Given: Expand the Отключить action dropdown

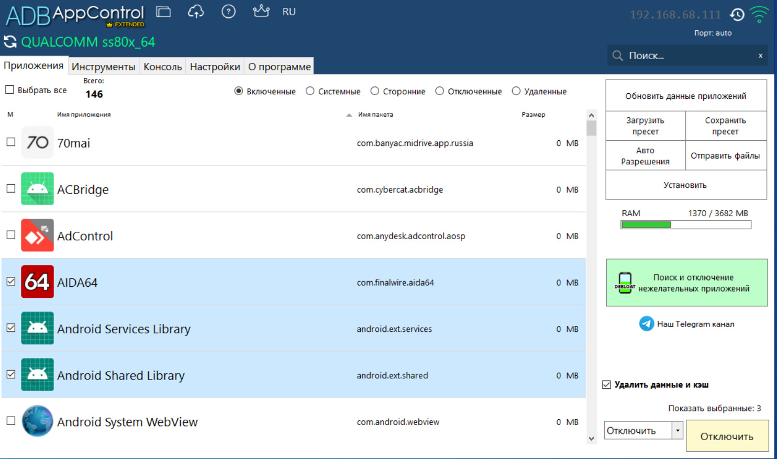Looking at the screenshot, I should pos(678,430).
